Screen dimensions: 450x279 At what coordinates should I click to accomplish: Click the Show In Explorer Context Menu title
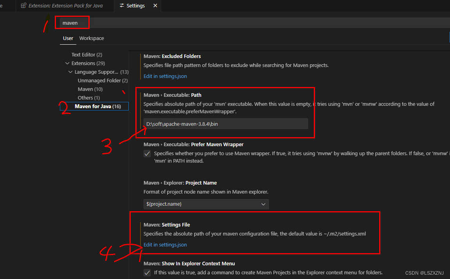pos(189,263)
